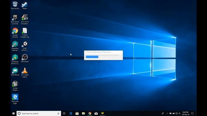
Task: Select the X-Plane Installer Log file
Action: coord(25,33)
